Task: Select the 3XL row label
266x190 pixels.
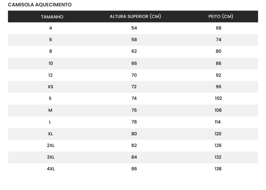Action: point(51,157)
